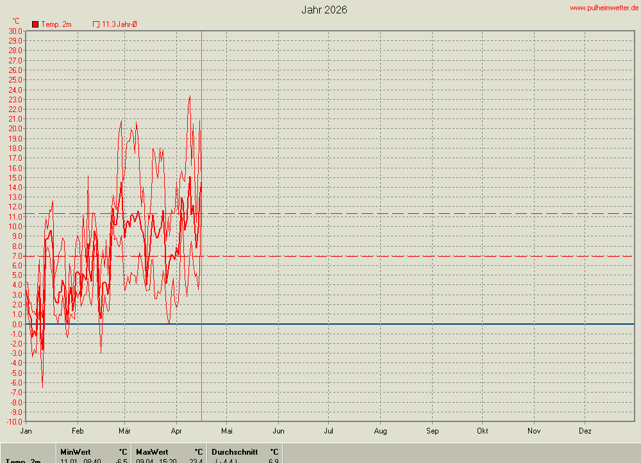Click the °C unit label above the y-axis

coord(16,21)
